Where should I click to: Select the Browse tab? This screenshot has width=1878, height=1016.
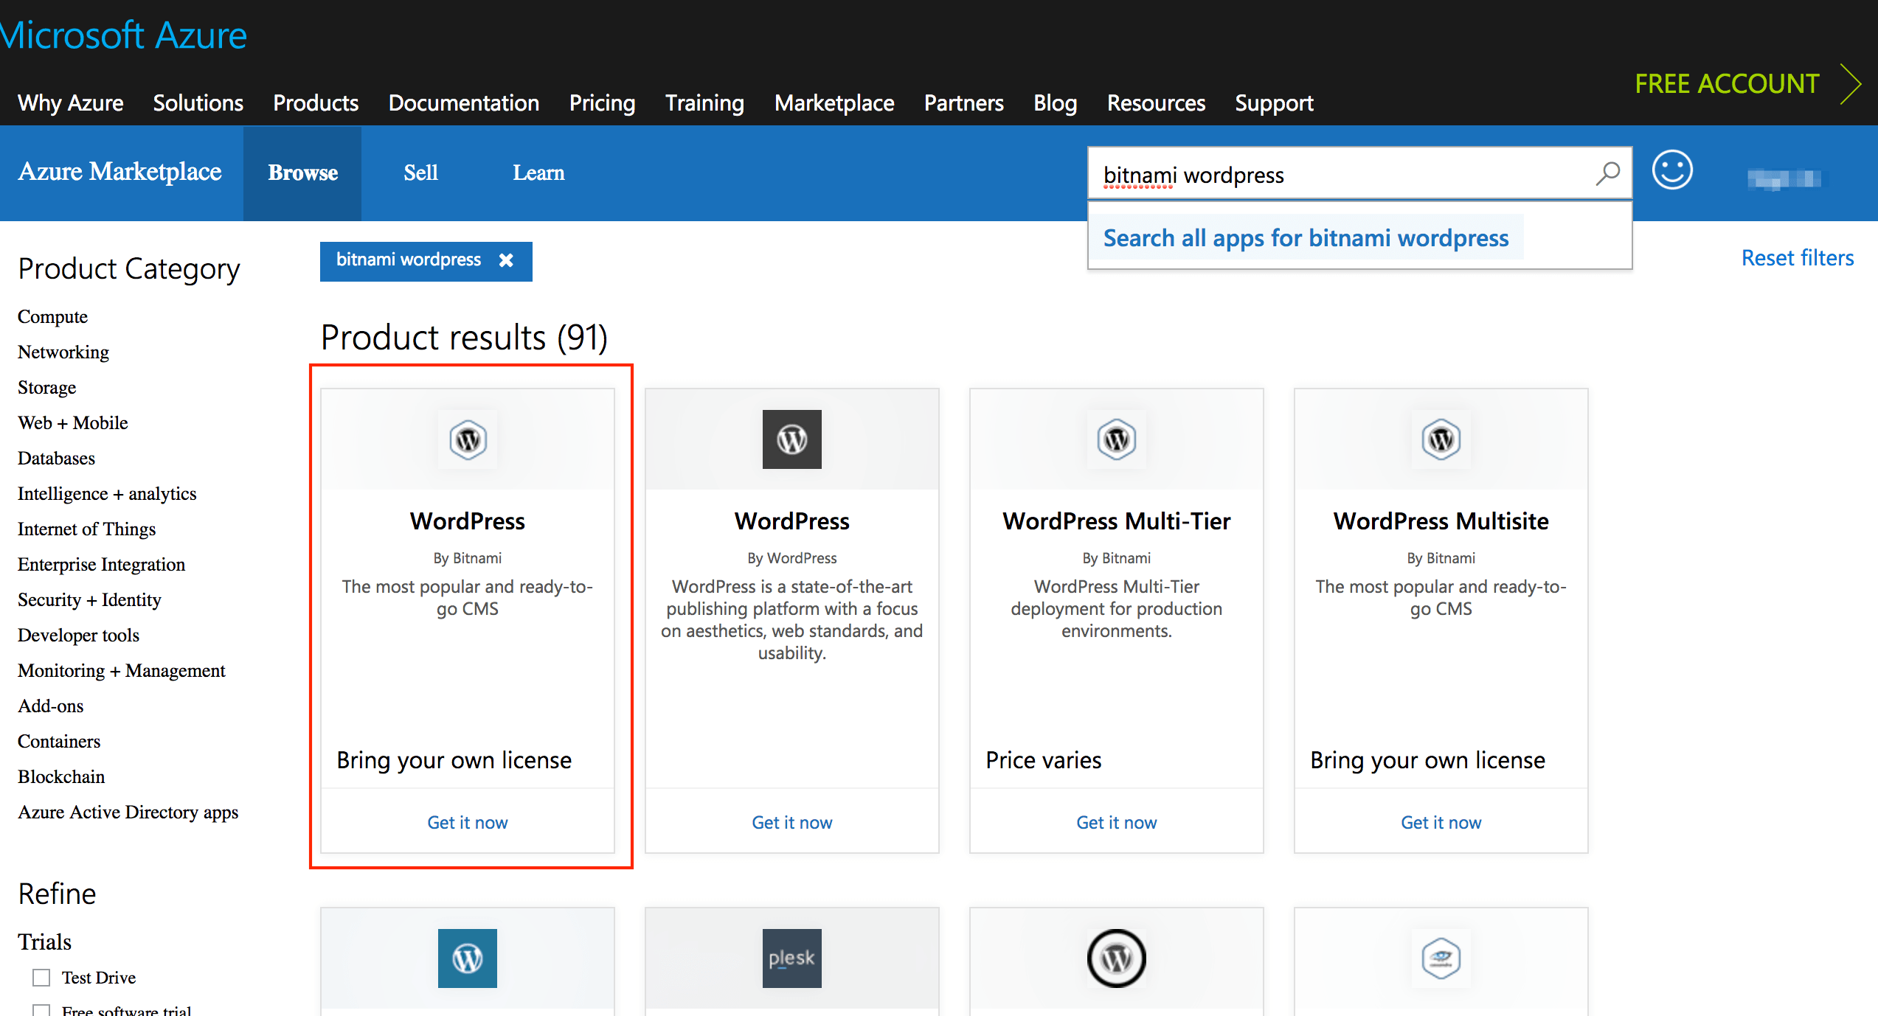click(x=302, y=173)
